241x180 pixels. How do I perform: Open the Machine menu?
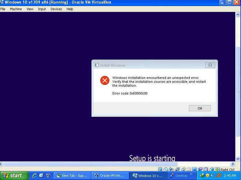click(x=16, y=9)
